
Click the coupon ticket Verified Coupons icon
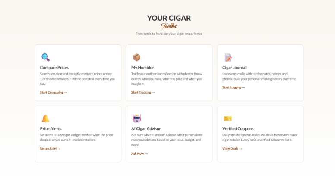(x=228, y=118)
